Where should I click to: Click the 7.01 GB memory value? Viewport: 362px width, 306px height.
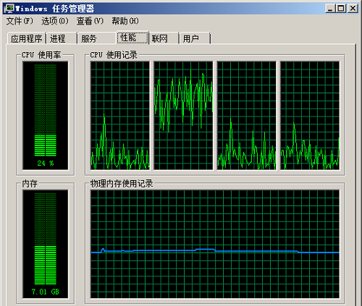[x=46, y=292]
